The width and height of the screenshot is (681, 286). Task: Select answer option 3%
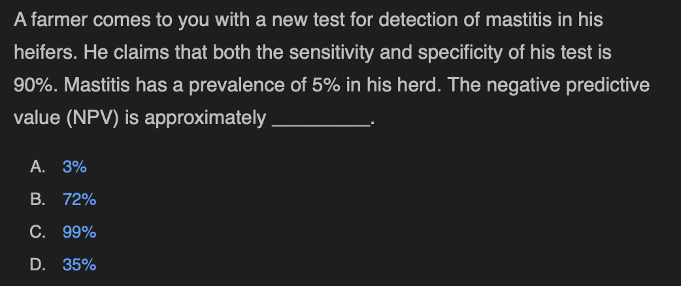[x=75, y=167]
